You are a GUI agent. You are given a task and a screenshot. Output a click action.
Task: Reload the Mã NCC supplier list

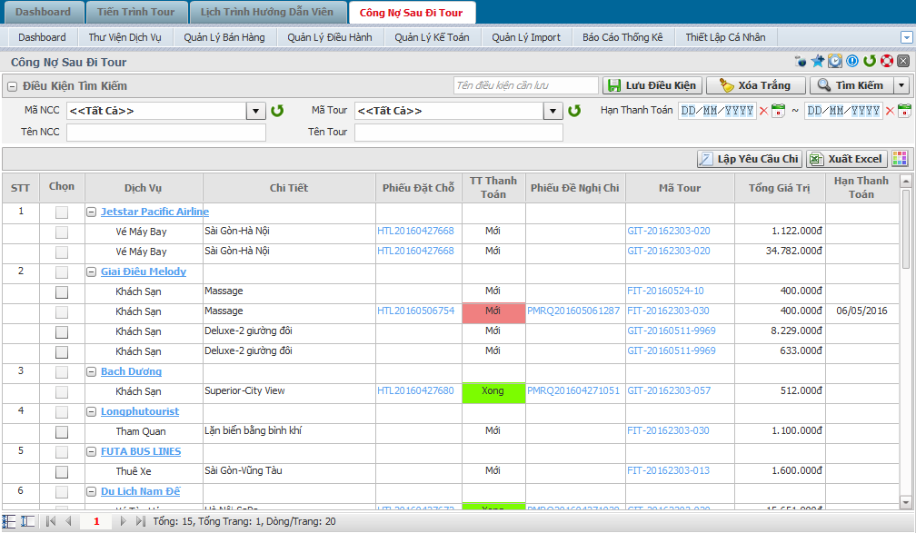[x=277, y=111]
